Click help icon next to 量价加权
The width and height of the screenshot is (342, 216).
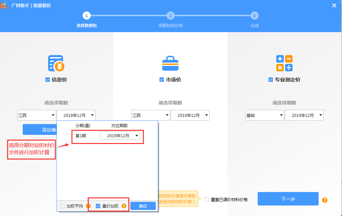click(124, 206)
